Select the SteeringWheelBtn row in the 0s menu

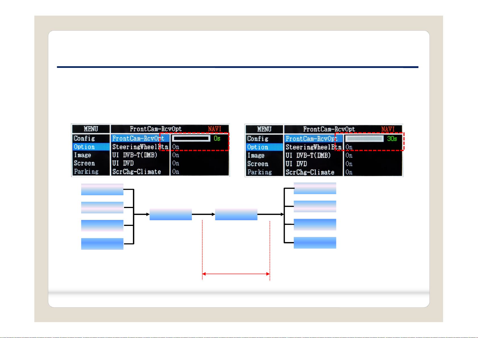pos(140,147)
